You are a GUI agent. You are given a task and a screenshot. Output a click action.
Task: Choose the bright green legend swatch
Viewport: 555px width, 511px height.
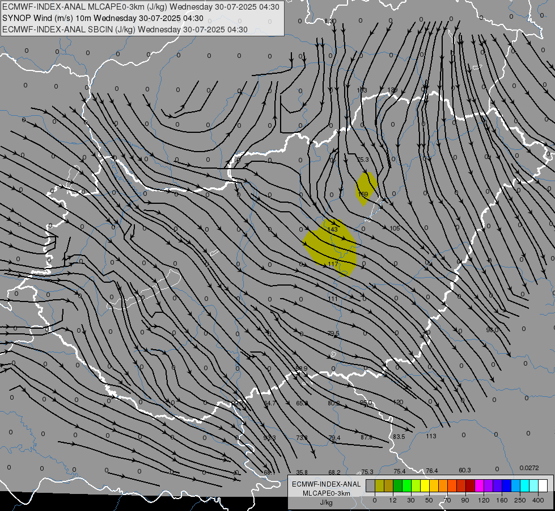pyautogui.click(x=406, y=485)
